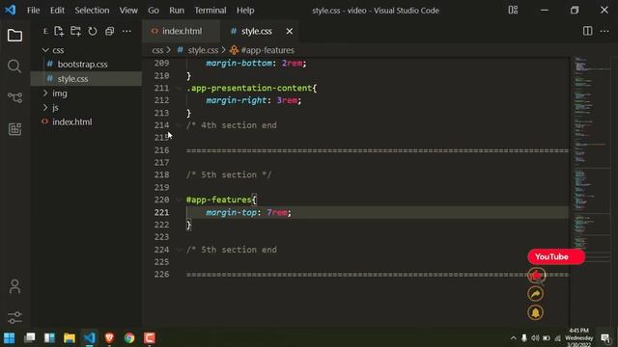Collapse all folders in explorer
The height and width of the screenshot is (347, 618).
click(109, 31)
